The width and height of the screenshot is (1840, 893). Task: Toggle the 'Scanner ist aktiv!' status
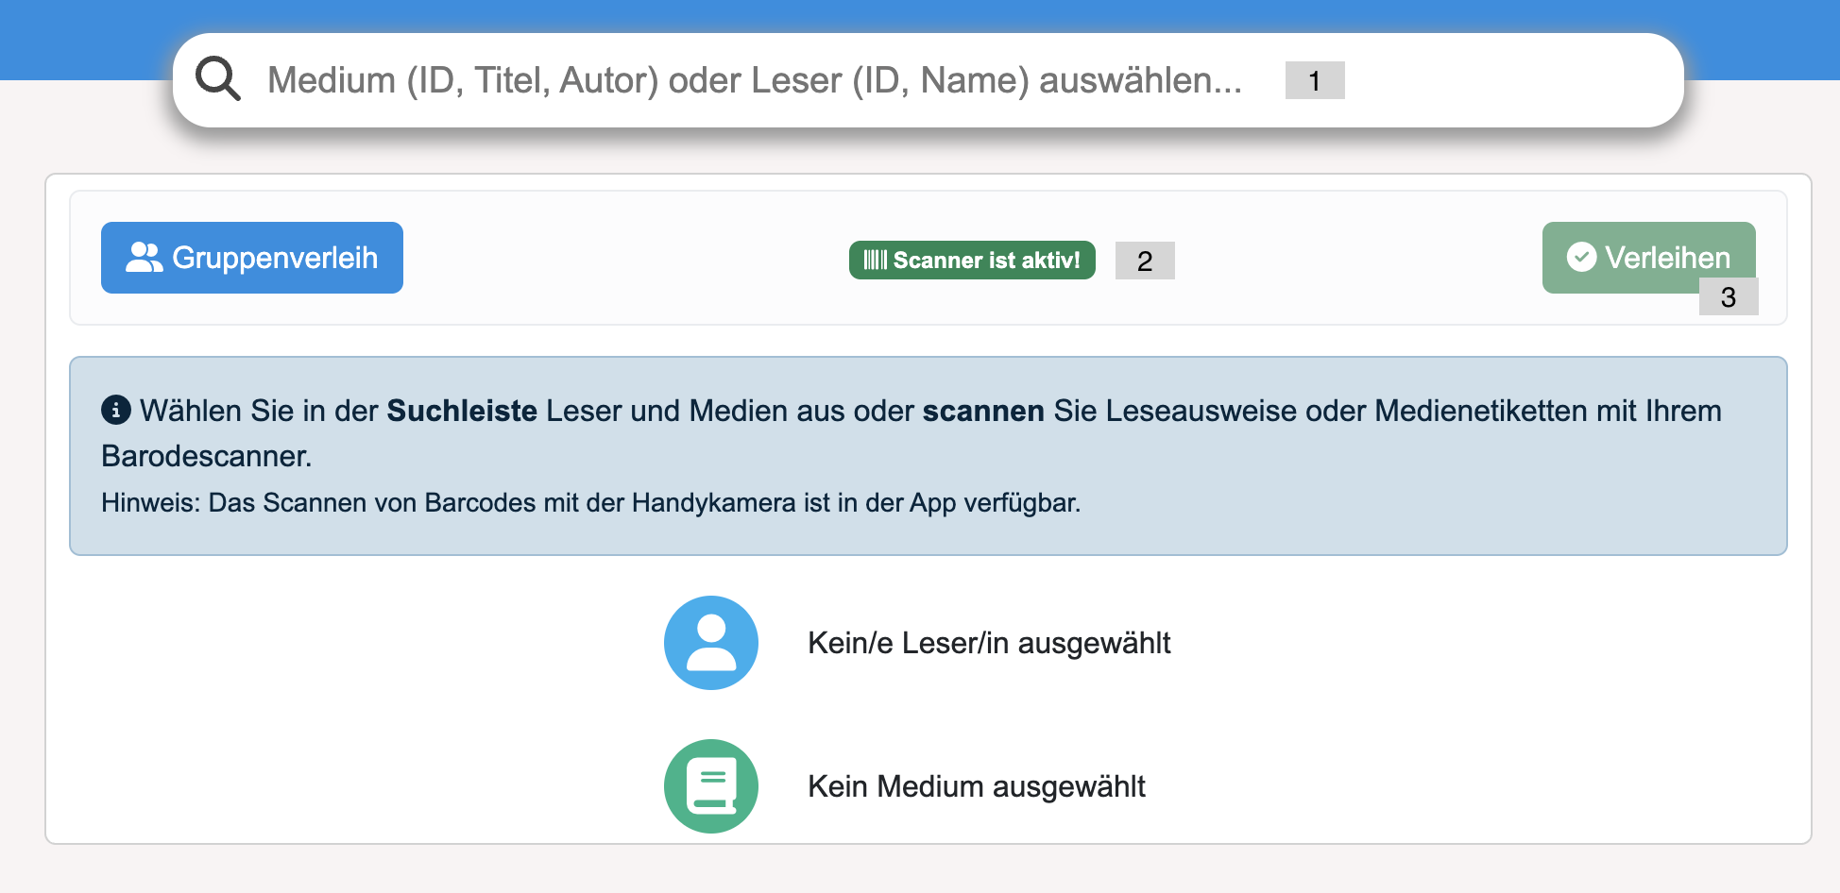(x=972, y=261)
